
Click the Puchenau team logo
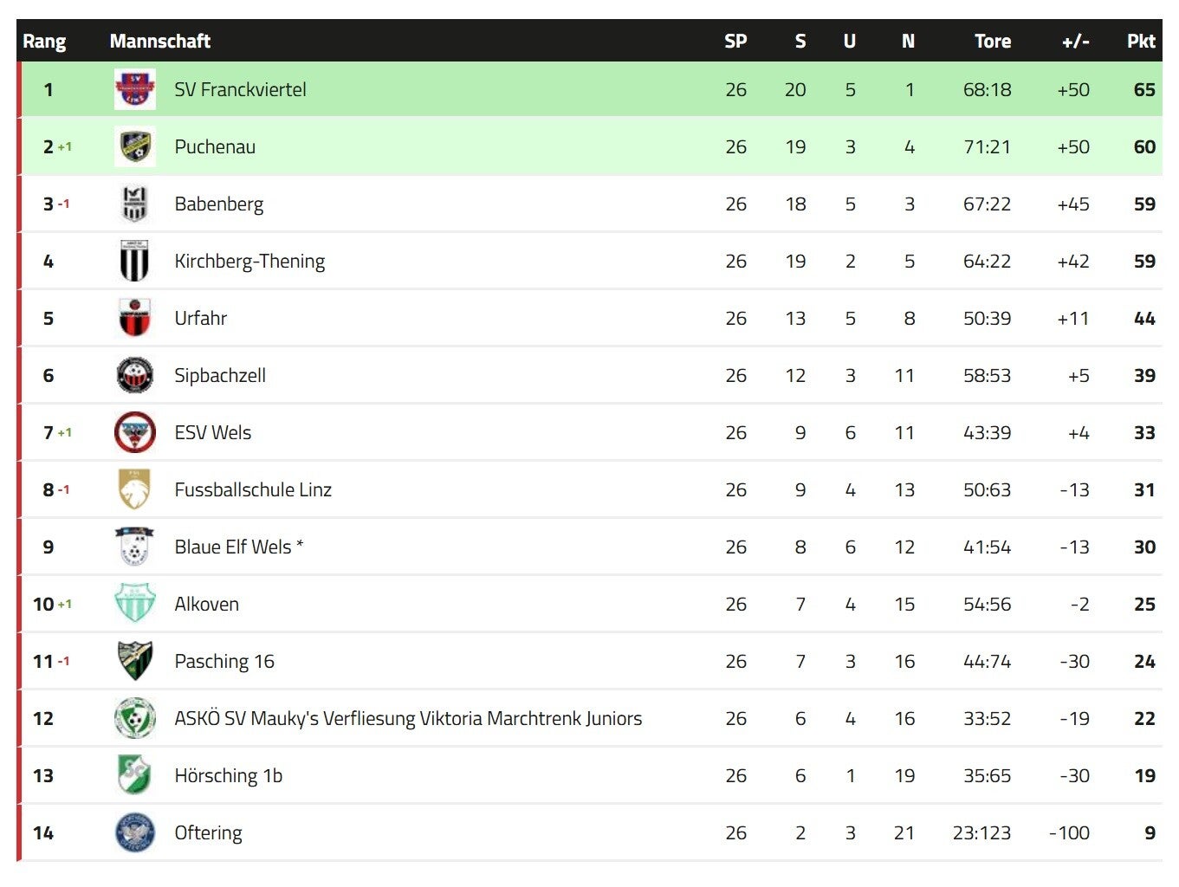coord(135,146)
